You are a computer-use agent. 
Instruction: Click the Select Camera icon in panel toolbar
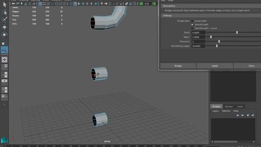[13, 4]
